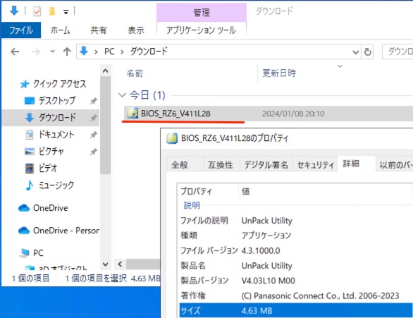Click the pin icon beside ダウンロード
The height and width of the screenshot is (318, 413).
click(93, 118)
